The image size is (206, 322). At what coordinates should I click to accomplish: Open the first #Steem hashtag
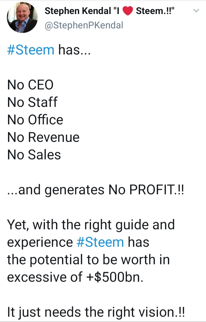(31, 50)
